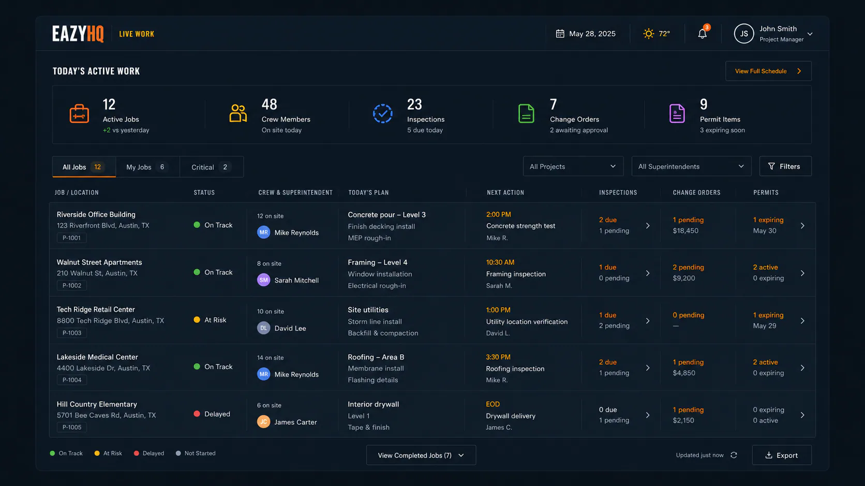
Task: Click the Crew Members people icon
Action: [238, 114]
